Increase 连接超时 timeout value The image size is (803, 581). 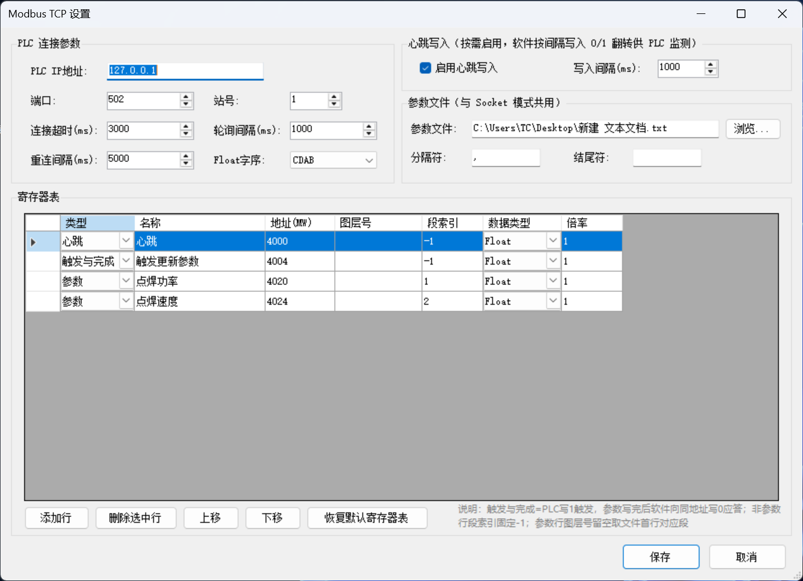click(x=186, y=126)
